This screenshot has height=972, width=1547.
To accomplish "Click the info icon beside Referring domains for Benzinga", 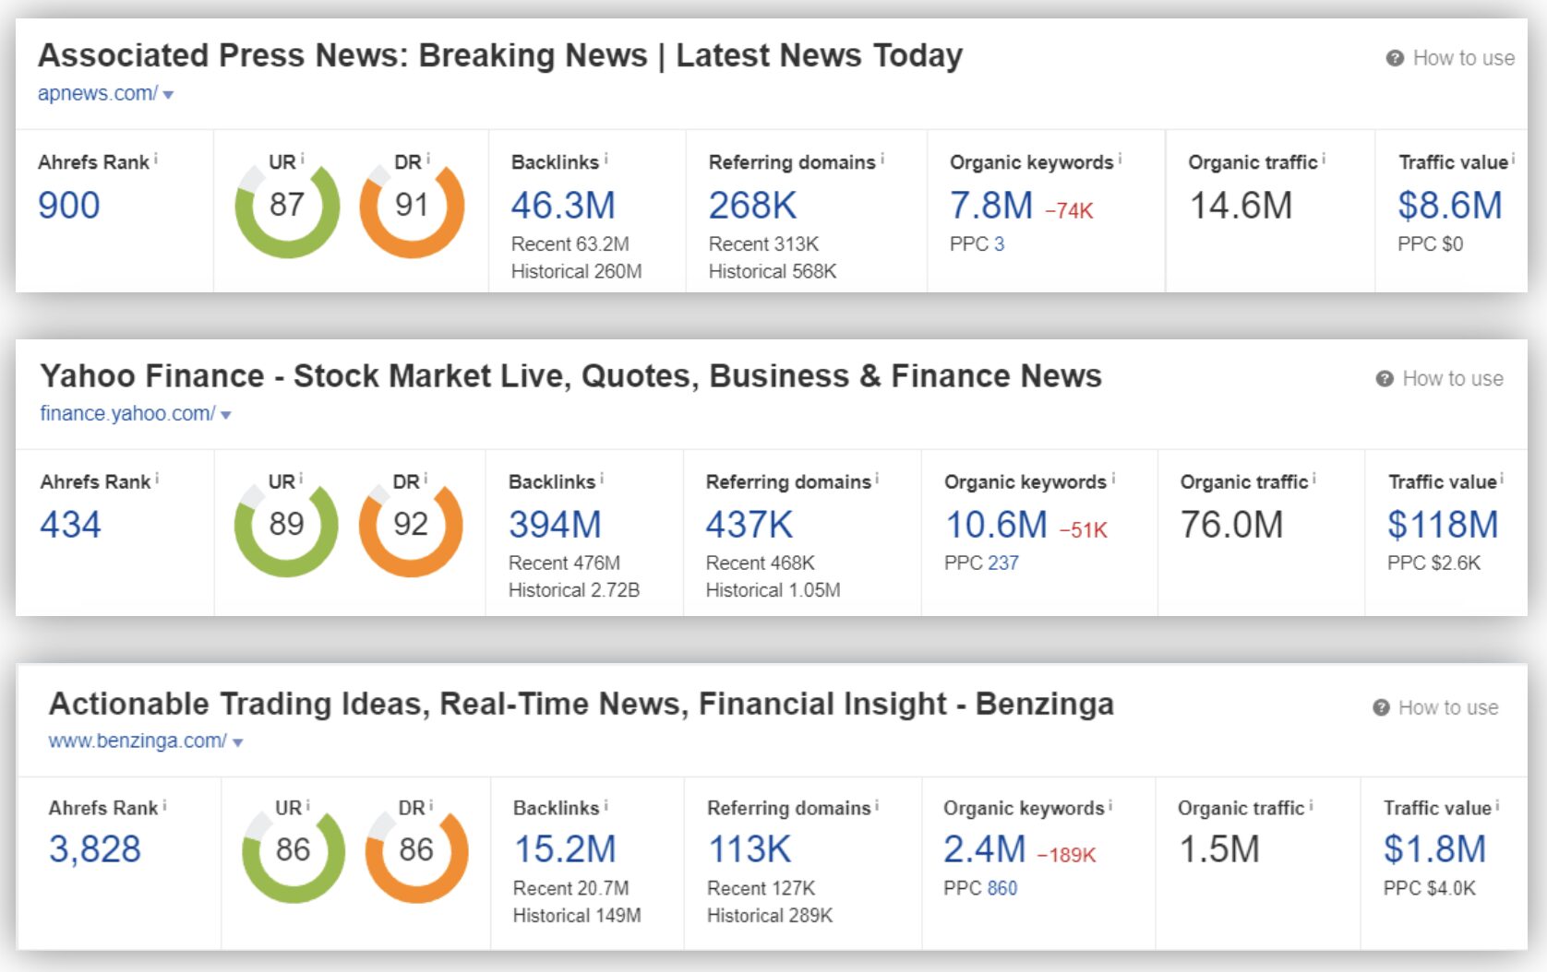I will point(877,805).
